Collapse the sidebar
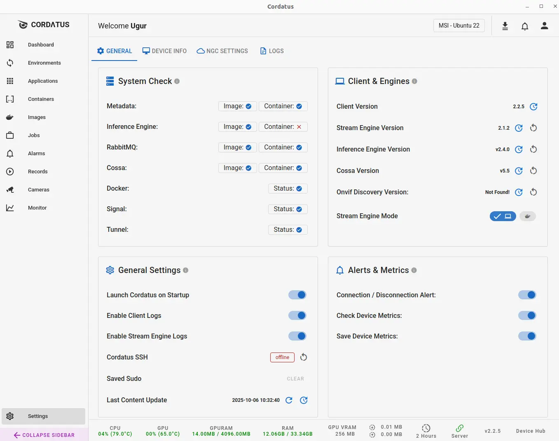 [44, 435]
